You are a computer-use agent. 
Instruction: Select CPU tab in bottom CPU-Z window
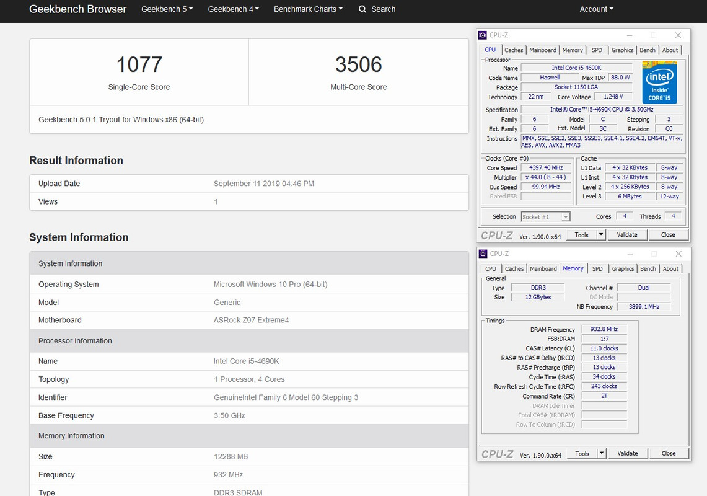point(491,268)
